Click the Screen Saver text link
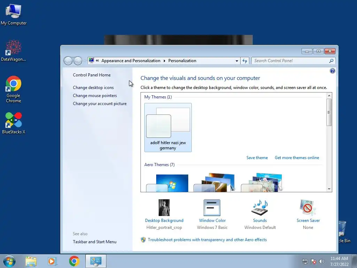 (x=308, y=221)
